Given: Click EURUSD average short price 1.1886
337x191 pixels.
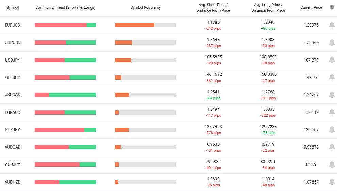Looking at the screenshot, I should pos(213,22).
